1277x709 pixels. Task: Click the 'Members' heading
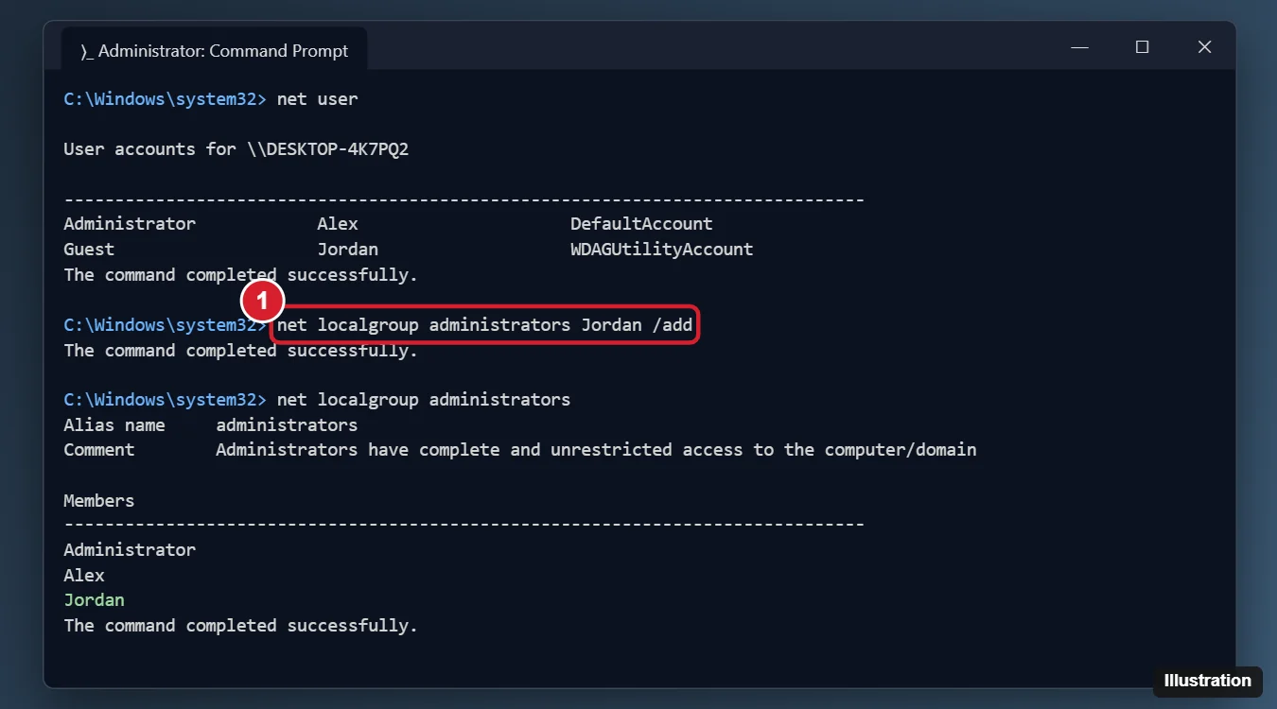99,501
